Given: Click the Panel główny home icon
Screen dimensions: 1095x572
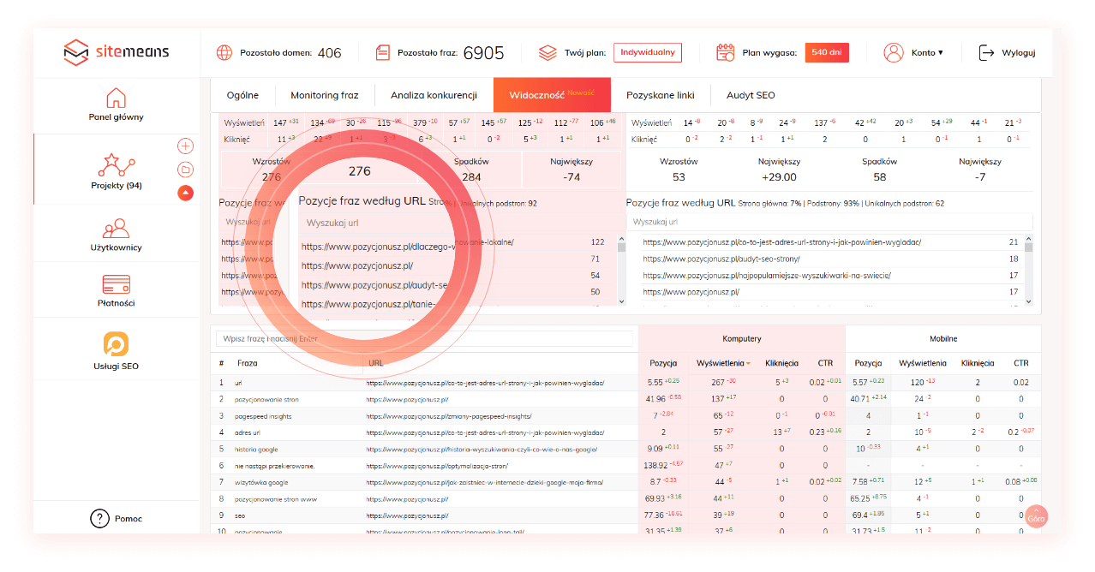Looking at the screenshot, I should pyautogui.click(x=116, y=98).
